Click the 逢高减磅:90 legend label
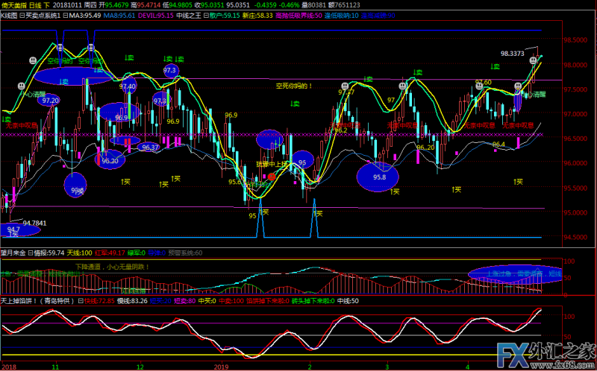This screenshot has height=371, width=597. 378,16
